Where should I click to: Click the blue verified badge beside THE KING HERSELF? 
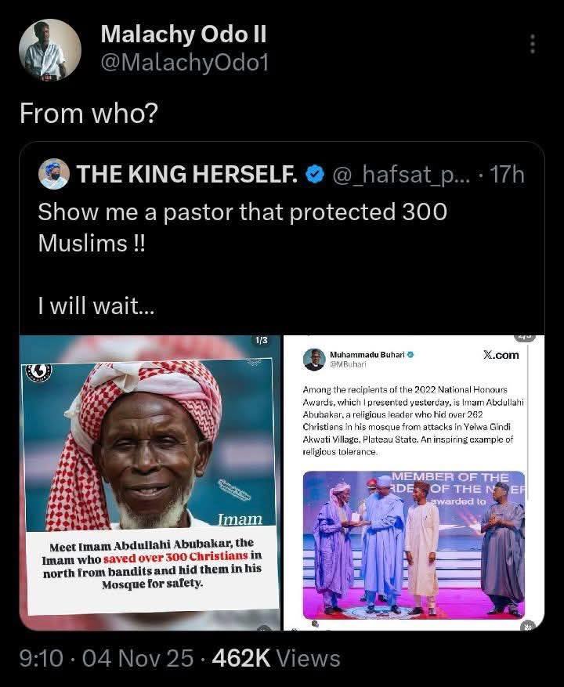tap(314, 175)
